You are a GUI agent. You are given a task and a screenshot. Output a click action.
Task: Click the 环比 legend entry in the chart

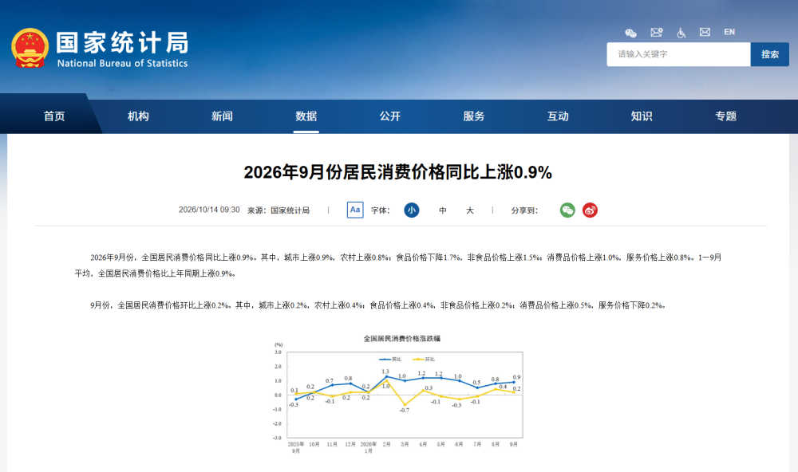tap(424, 360)
